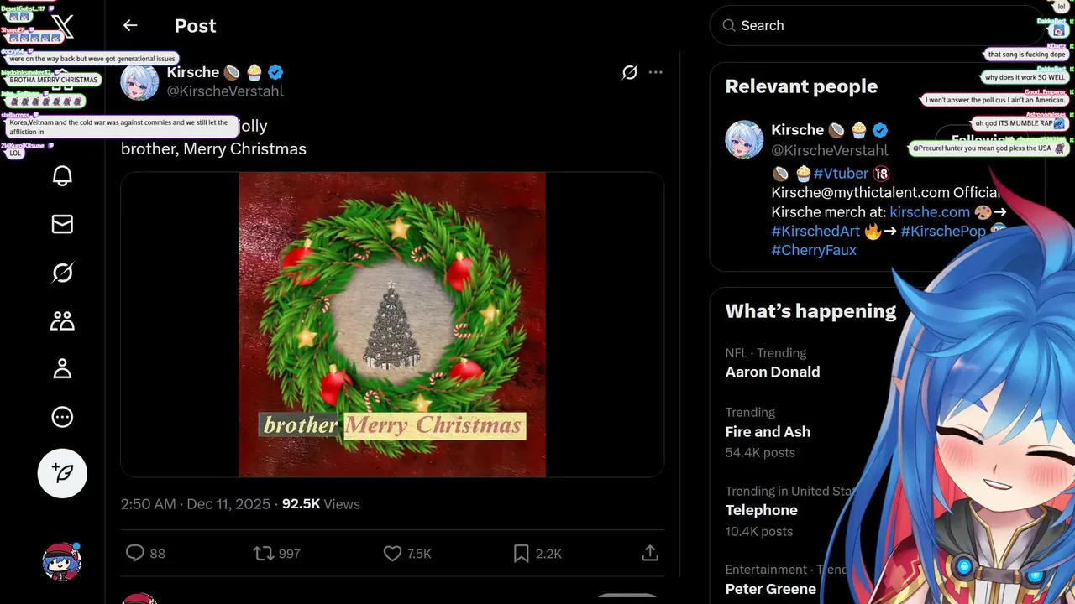The image size is (1075, 604).
Task: Expand the More circle menu in sidebar
Action: pyautogui.click(x=62, y=417)
